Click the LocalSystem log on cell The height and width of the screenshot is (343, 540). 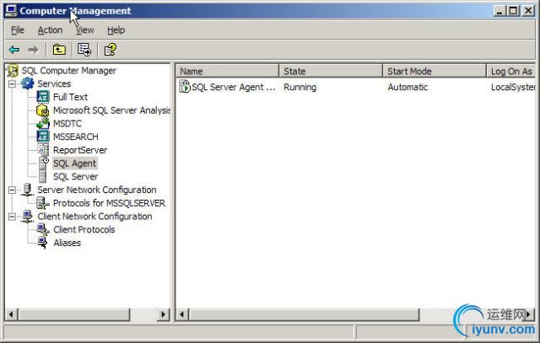click(x=513, y=87)
